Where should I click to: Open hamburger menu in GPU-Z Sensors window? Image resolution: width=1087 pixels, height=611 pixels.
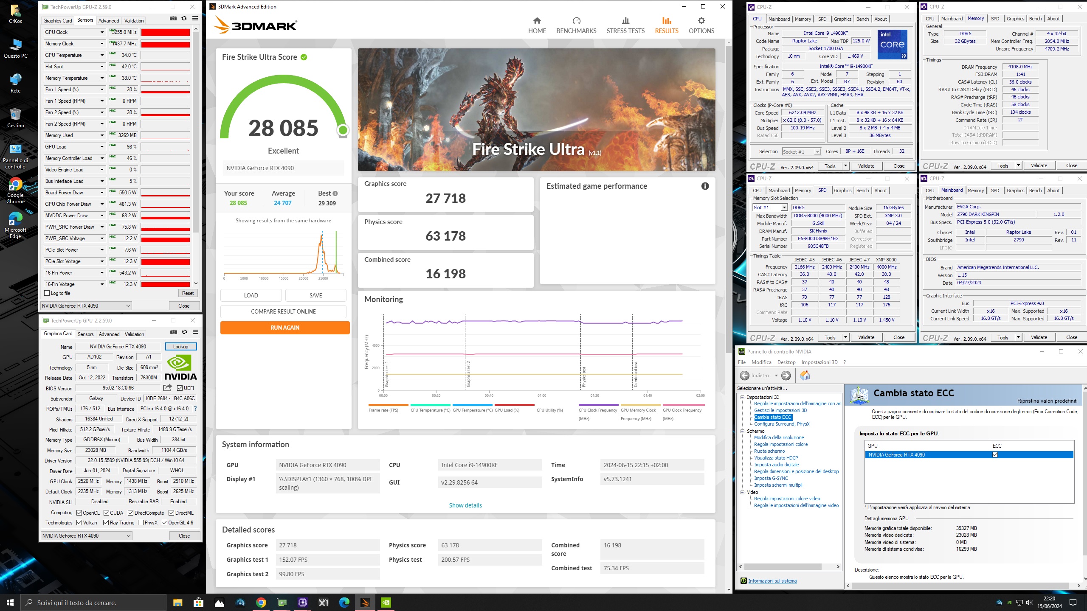tap(195, 19)
